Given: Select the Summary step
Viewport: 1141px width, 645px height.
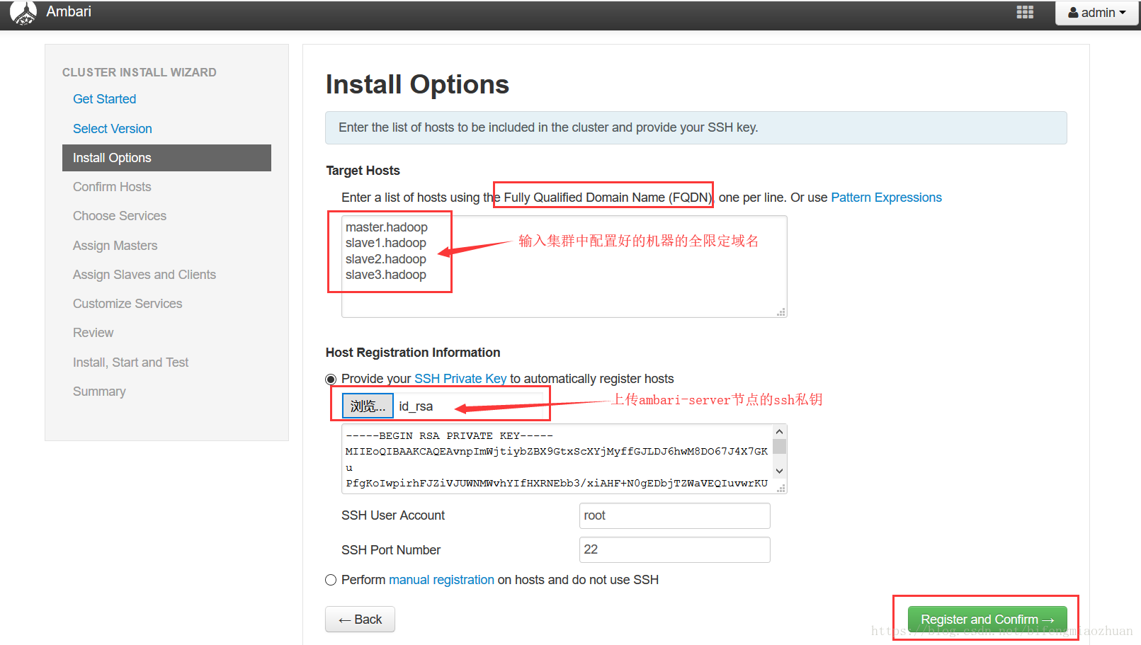Looking at the screenshot, I should [x=99, y=392].
